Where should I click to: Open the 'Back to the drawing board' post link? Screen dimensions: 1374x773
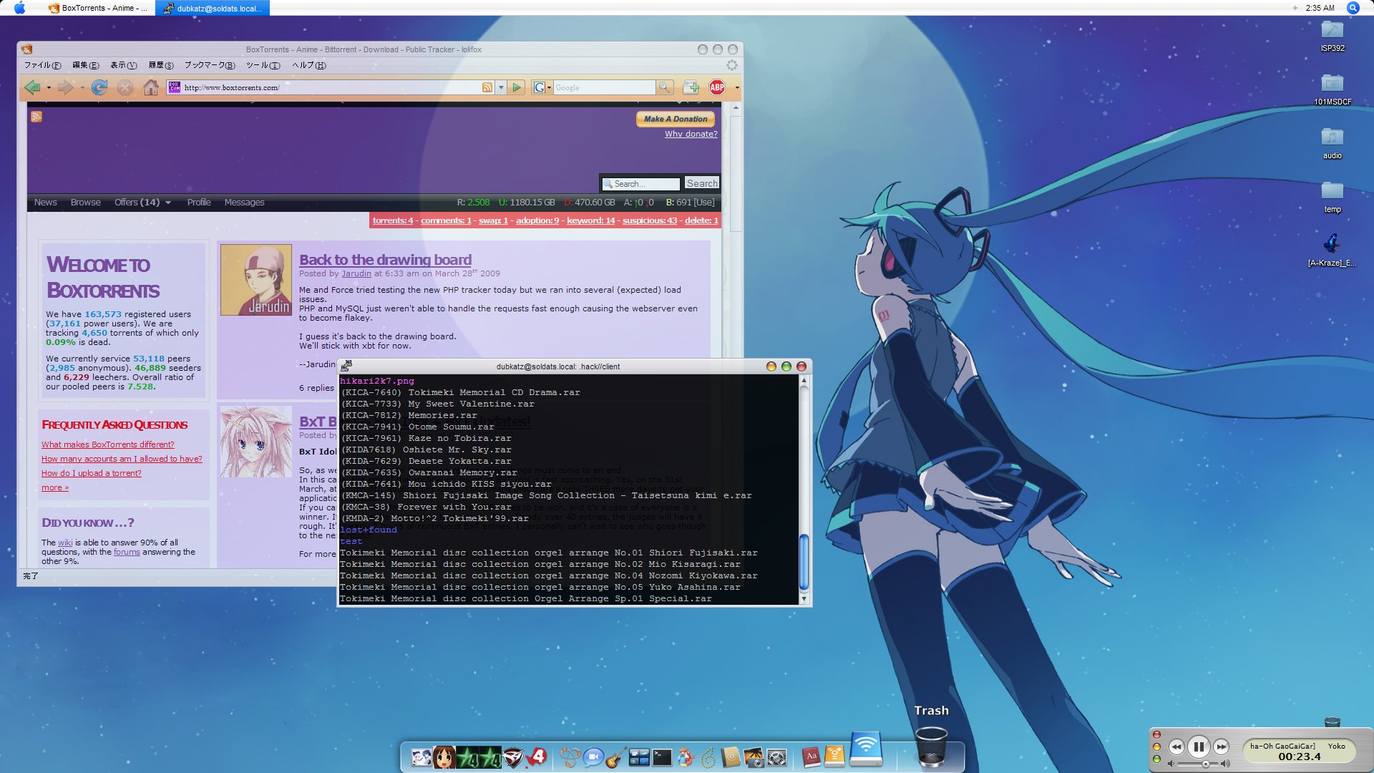[x=385, y=260]
